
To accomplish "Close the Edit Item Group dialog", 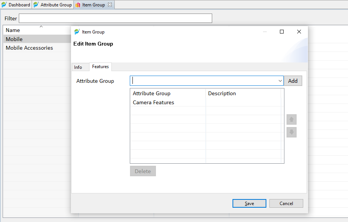I will click(x=299, y=32).
